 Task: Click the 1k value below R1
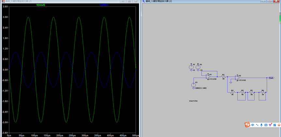click(x=223, y=79)
